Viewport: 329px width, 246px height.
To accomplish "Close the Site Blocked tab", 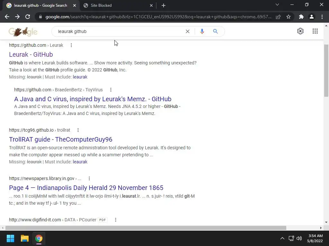I will click(x=151, y=5).
